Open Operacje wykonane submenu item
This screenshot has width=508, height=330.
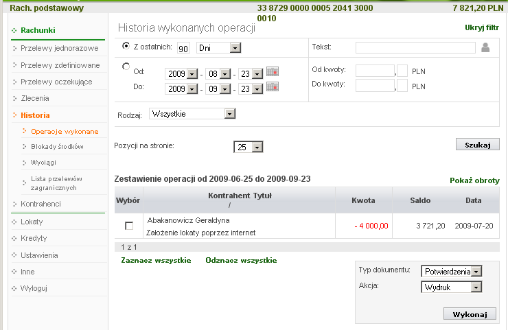(65, 132)
